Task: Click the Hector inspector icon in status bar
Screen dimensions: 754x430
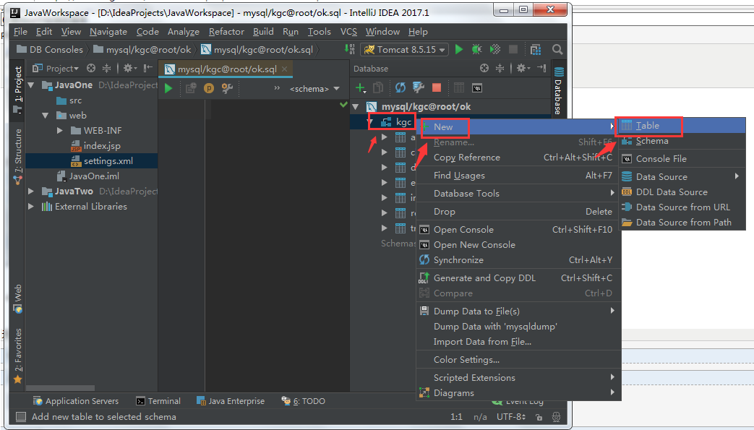Action: 557,417
